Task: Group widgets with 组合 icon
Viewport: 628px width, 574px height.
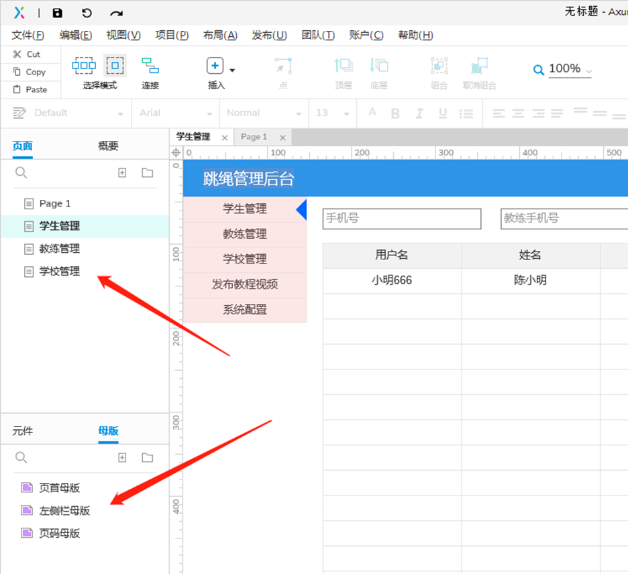Action: pos(439,66)
